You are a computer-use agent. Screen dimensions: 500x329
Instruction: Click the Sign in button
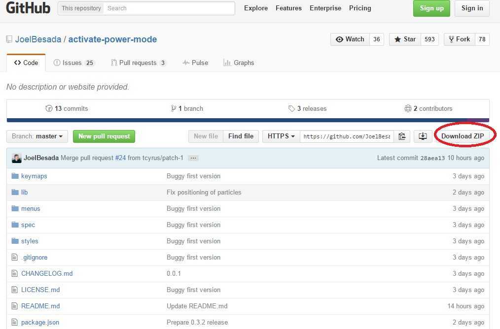coord(472,8)
